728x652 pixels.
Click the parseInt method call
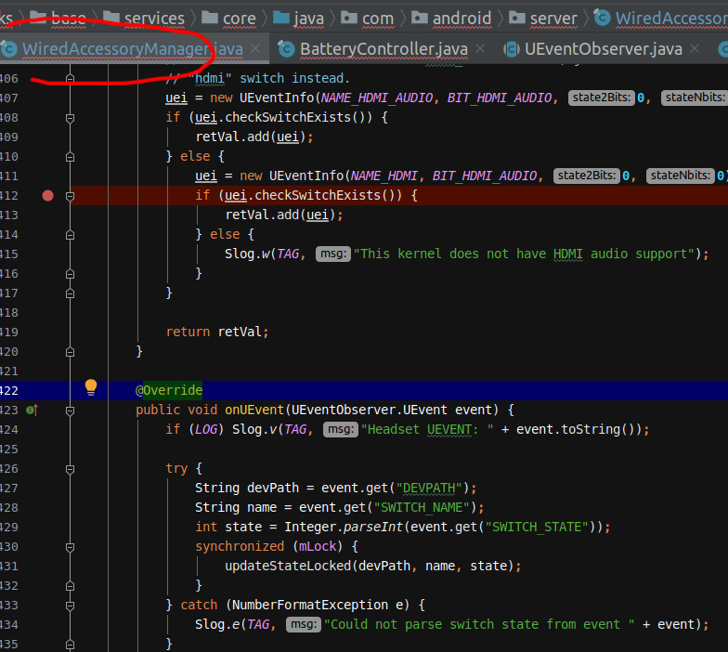tap(373, 527)
